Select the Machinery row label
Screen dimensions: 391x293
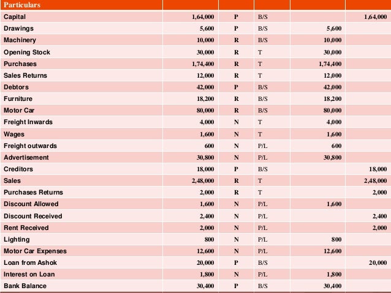[20, 40]
